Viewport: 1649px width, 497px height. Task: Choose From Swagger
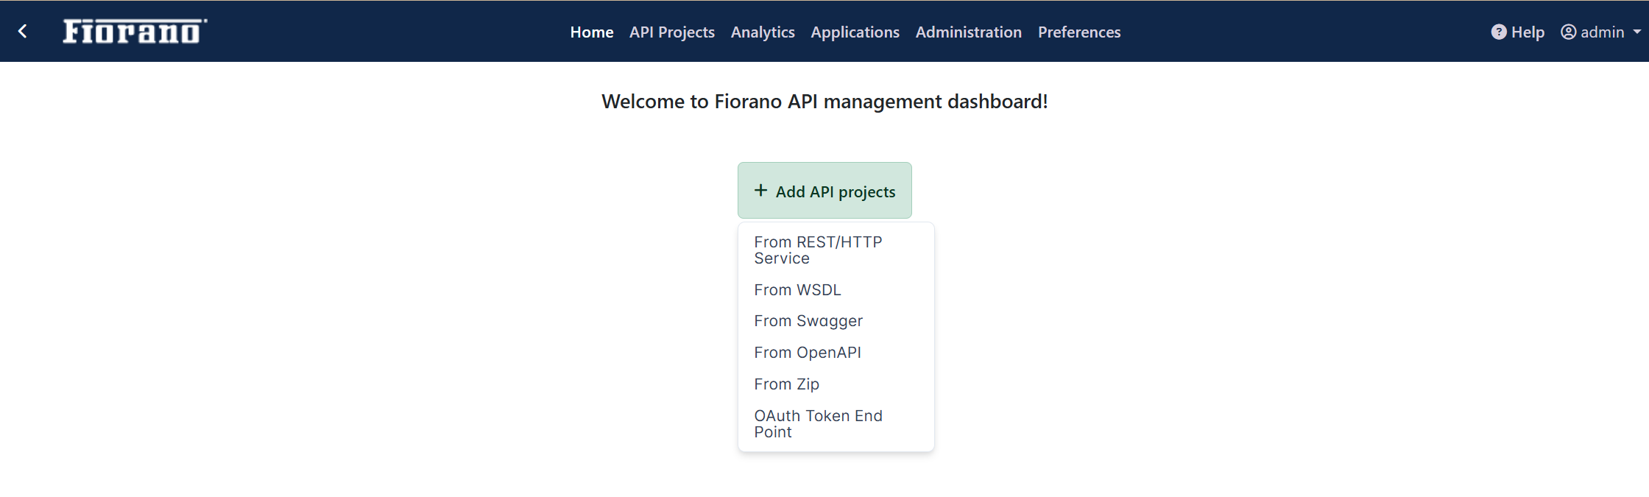pyautogui.click(x=836, y=321)
